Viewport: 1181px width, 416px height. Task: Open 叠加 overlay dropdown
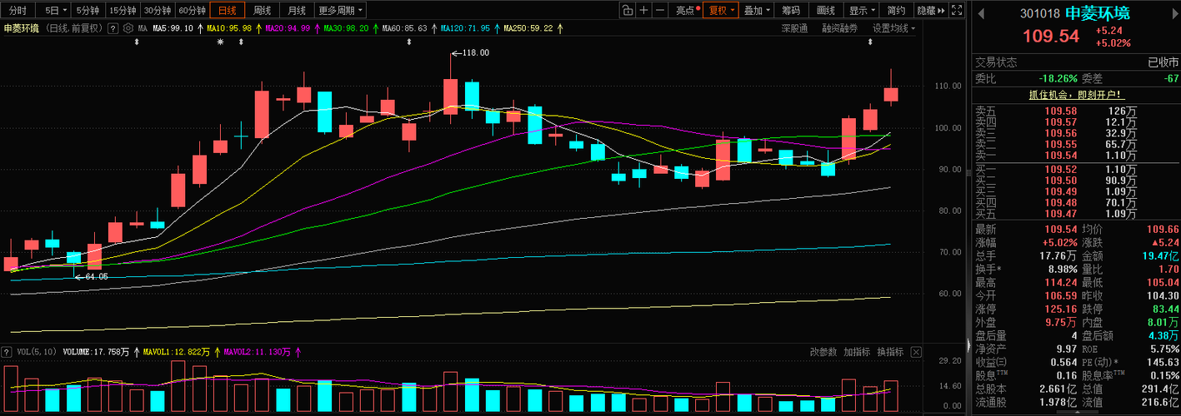point(757,11)
